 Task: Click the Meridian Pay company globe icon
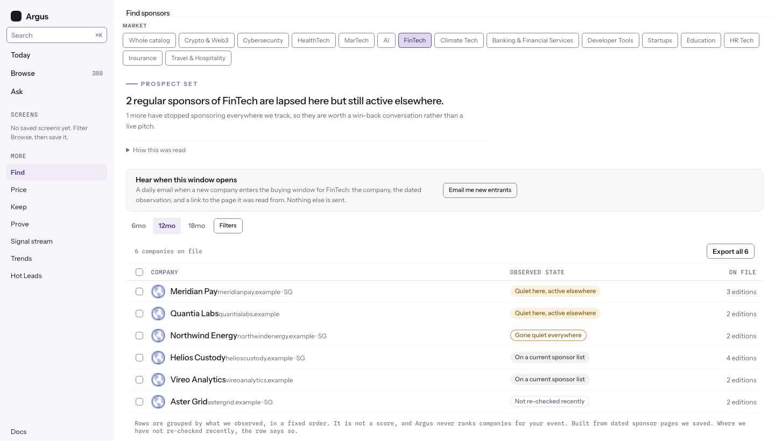pyautogui.click(x=158, y=291)
